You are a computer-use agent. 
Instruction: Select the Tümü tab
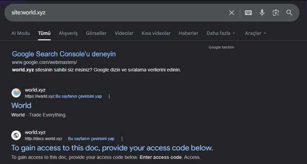point(44,33)
